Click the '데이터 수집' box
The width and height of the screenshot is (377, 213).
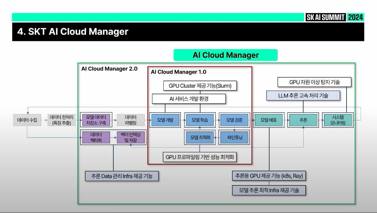(27, 120)
